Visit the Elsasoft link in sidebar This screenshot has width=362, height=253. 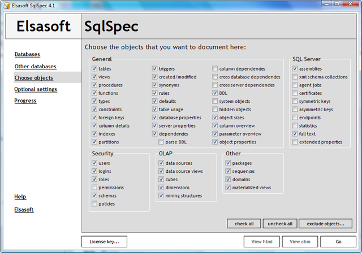24,210
